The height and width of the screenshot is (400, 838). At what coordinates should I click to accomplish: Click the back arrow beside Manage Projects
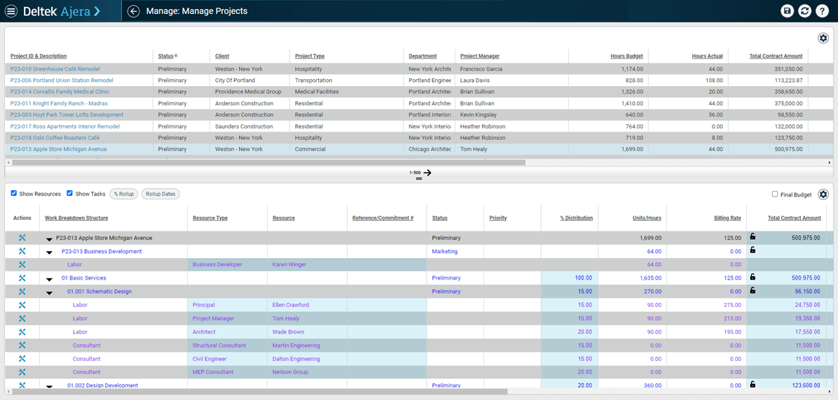click(133, 11)
